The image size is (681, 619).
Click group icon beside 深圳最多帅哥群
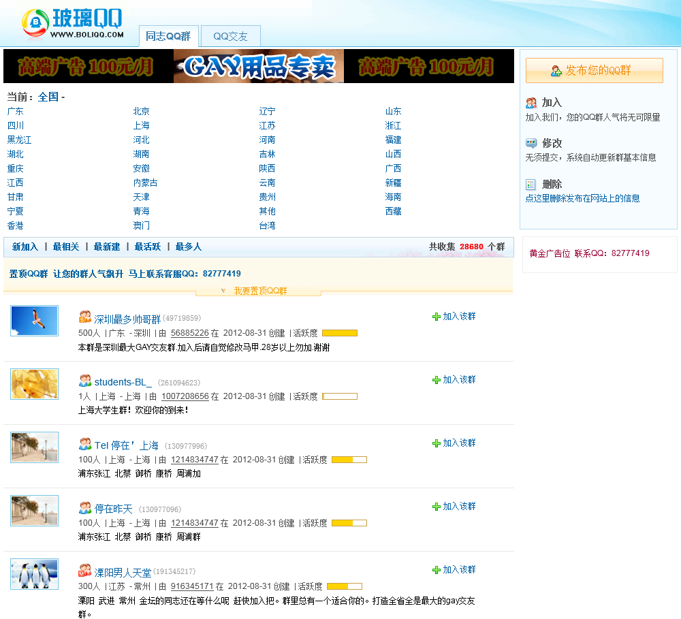pyautogui.click(x=84, y=317)
